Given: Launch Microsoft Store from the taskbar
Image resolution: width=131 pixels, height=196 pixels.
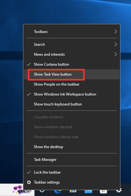Looking at the screenshot, I should tap(103, 191).
